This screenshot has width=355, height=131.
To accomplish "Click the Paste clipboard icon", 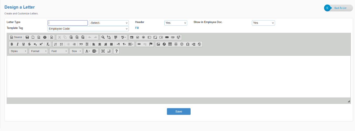I will point(71,37).
